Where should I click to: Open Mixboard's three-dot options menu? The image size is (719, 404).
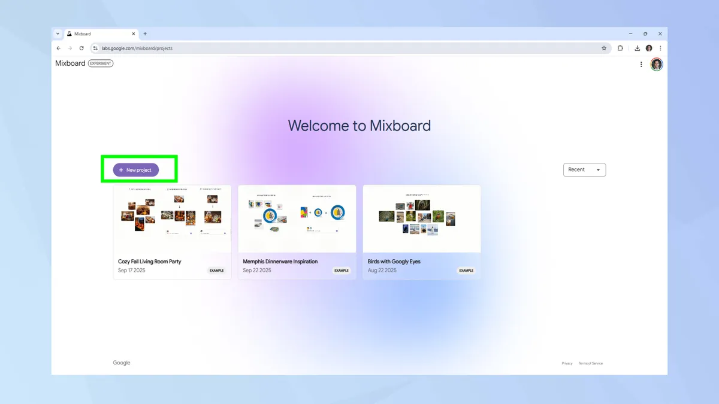pos(641,64)
